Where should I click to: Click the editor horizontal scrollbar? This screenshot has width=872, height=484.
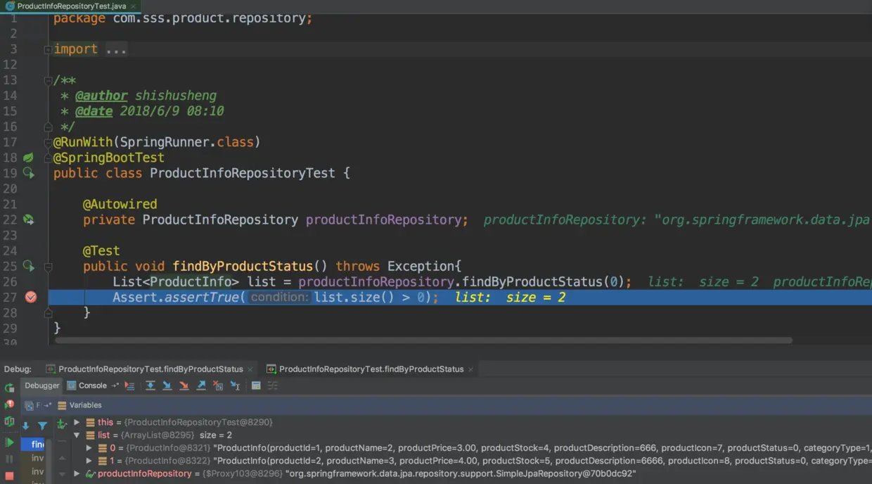tap(423, 340)
